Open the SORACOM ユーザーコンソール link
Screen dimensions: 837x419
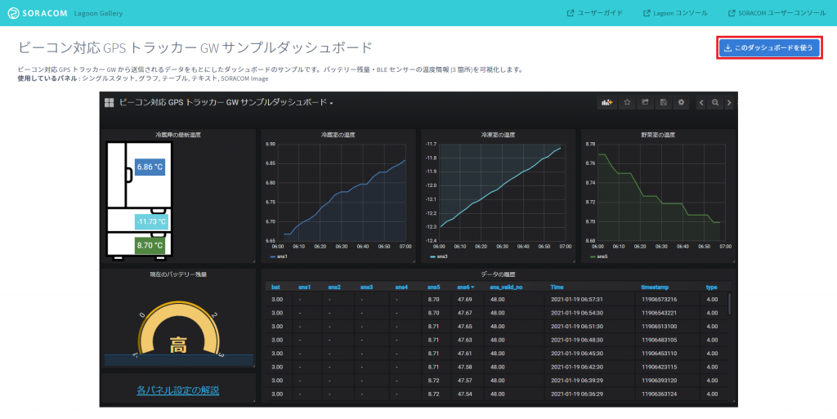(x=777, y=13)
